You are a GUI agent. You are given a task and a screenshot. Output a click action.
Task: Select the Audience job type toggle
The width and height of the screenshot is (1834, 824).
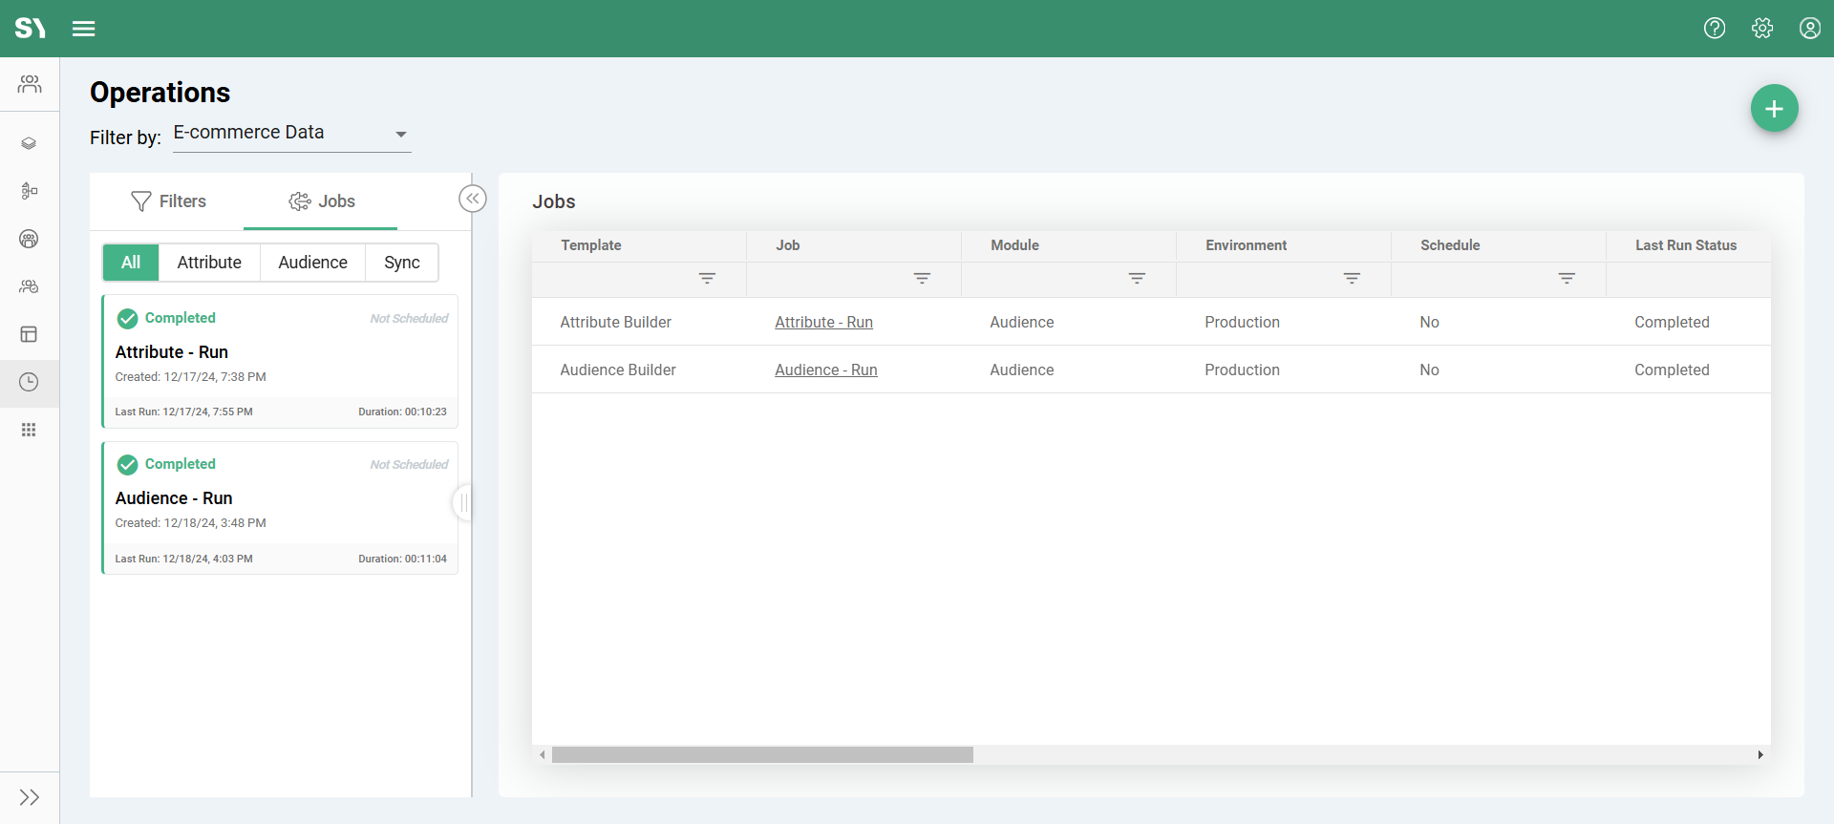click(312, 263)
